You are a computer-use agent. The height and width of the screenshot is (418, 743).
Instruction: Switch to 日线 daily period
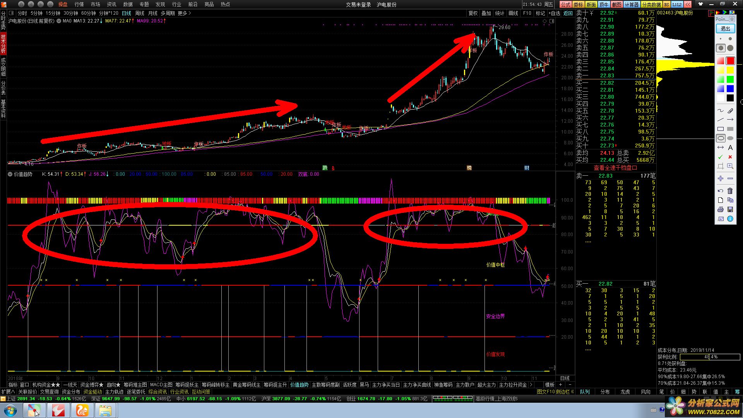[127, 13]
